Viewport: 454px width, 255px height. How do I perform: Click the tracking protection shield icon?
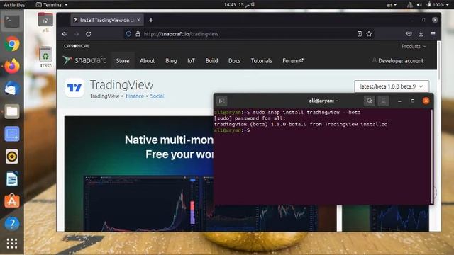(128, 34)
